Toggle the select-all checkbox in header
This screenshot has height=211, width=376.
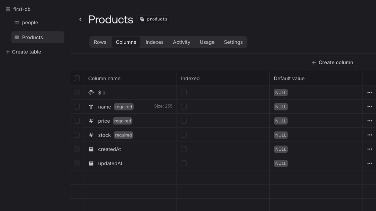[77, 78]
